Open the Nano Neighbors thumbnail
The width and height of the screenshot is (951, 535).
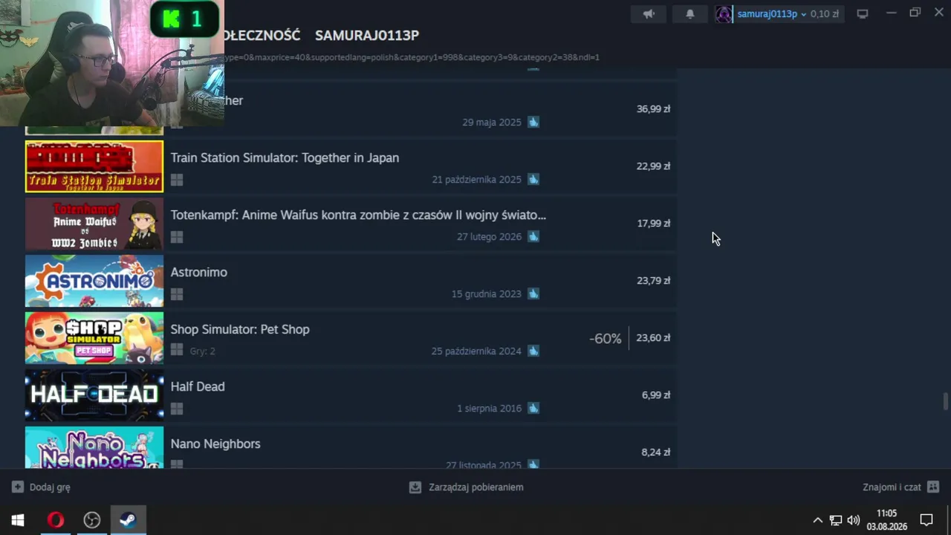(94, 447)
